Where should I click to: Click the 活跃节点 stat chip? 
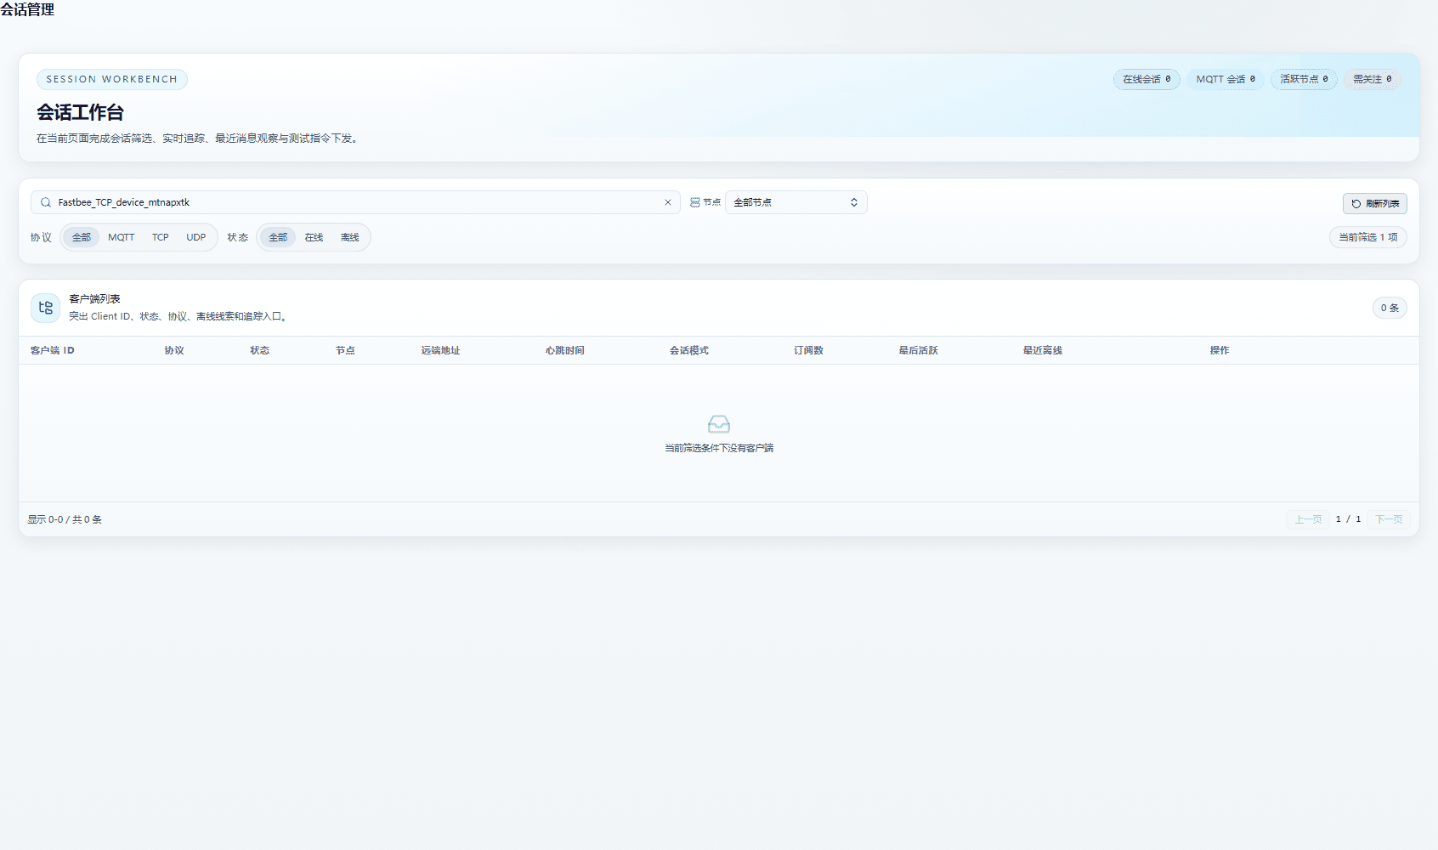click(x=1304, y=79)
